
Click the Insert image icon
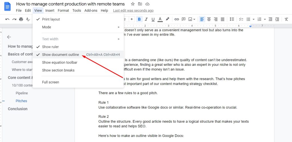tap(190, 19)
